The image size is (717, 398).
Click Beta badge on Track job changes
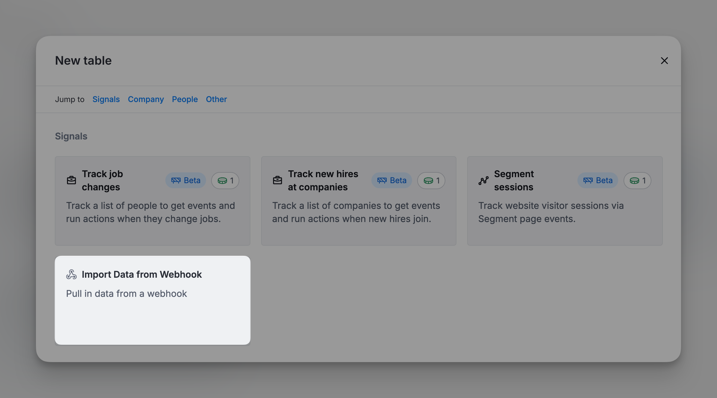(x=186, y=180)
